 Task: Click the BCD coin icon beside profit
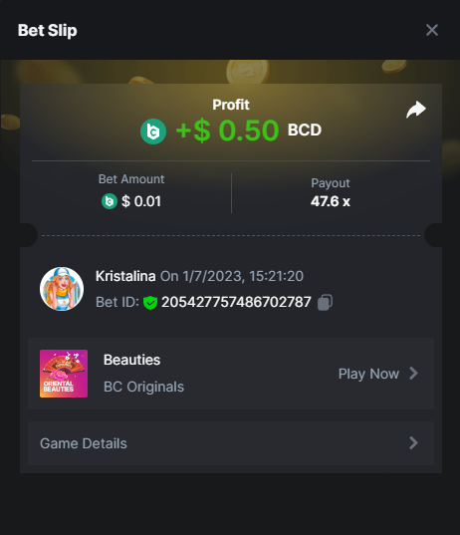point(153,132)
